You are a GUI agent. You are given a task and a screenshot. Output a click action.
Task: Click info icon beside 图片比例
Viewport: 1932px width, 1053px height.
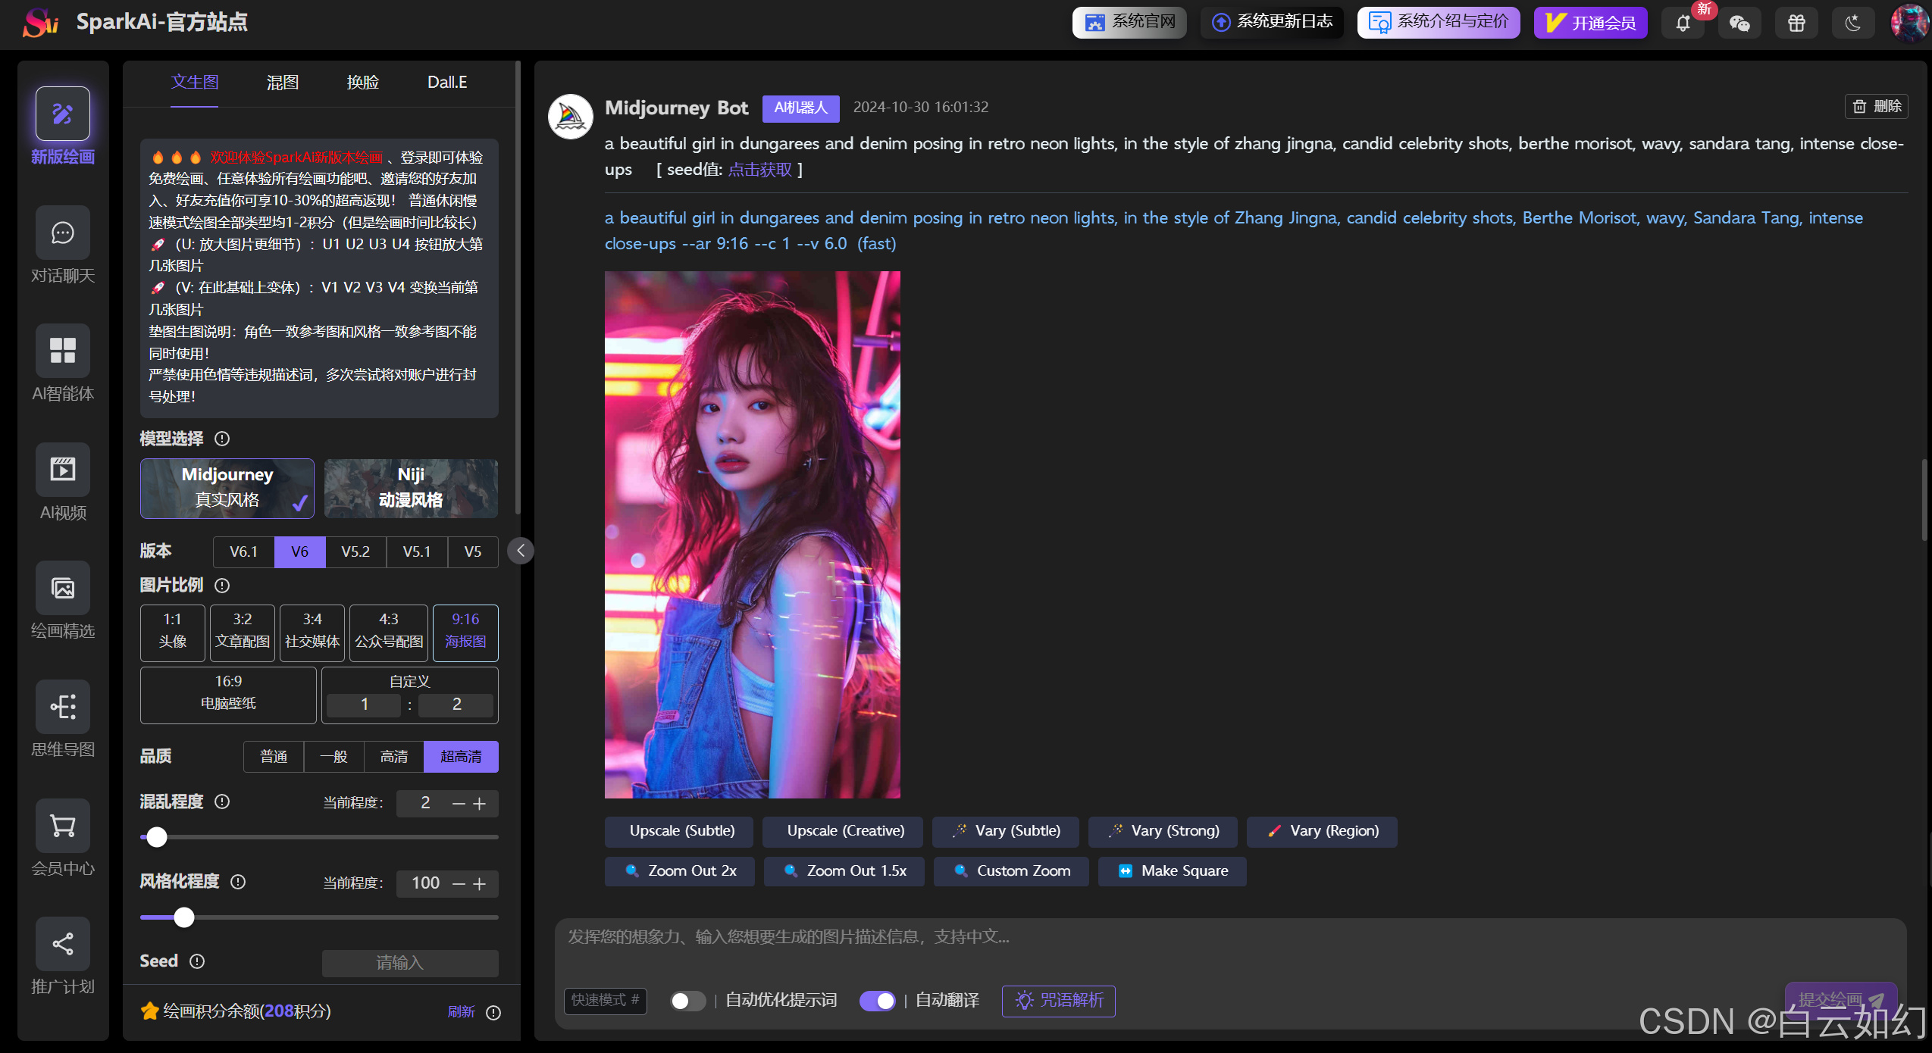pyautogui.click(x=222, y=586)
